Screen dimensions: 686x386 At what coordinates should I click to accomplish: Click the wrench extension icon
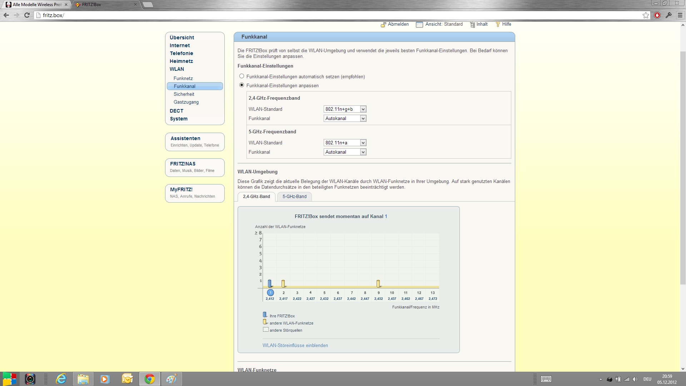click(668, 15)
